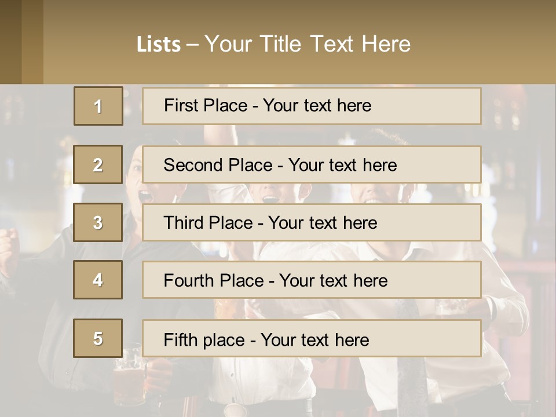The width and height of the screenshot is (556, 417).
Task: Click the number 1 list box
Action: (98, 106)
